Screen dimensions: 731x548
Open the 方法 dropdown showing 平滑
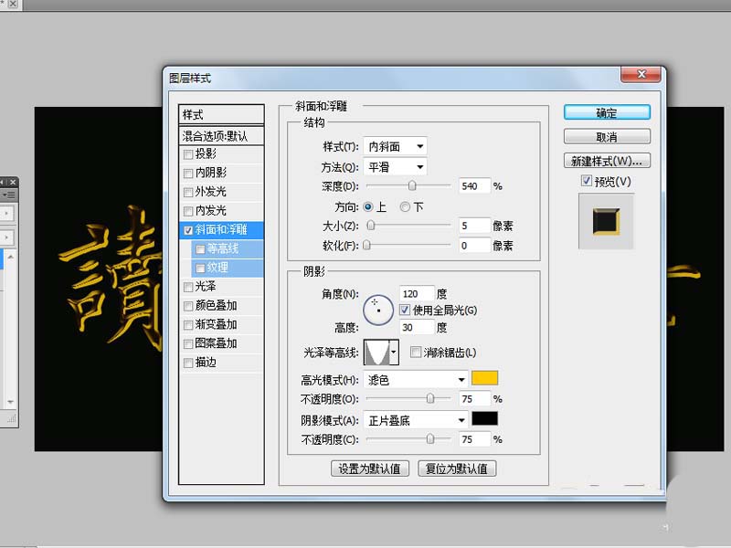395,167
